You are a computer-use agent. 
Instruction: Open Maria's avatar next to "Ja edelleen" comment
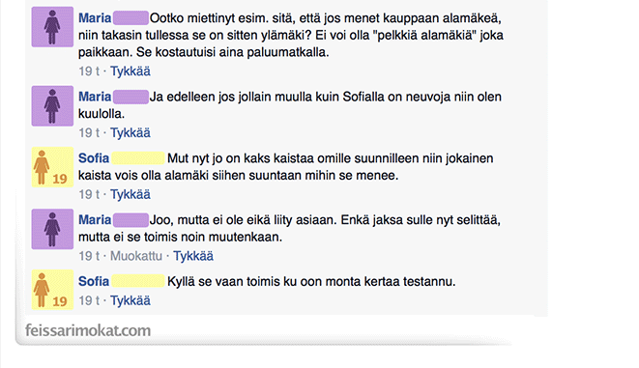tap(52, 106)
